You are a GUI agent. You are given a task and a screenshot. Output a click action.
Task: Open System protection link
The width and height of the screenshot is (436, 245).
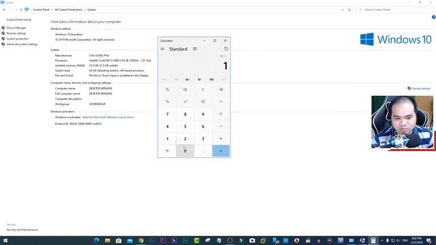(x=17, y=39)
